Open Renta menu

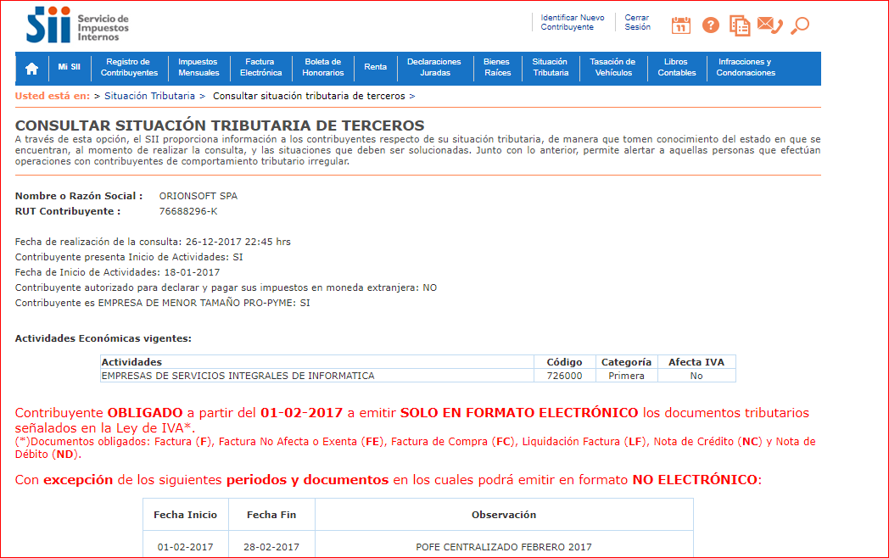(x=375, y=67)
